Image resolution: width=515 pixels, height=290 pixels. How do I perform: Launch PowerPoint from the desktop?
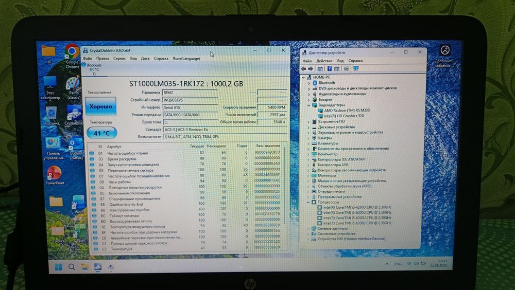pyautogui.click(x=55, y=175)
